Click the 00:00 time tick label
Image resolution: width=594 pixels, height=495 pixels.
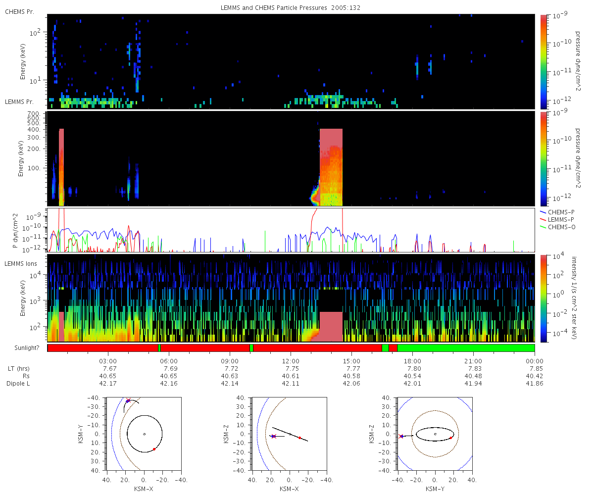[535, 361]
